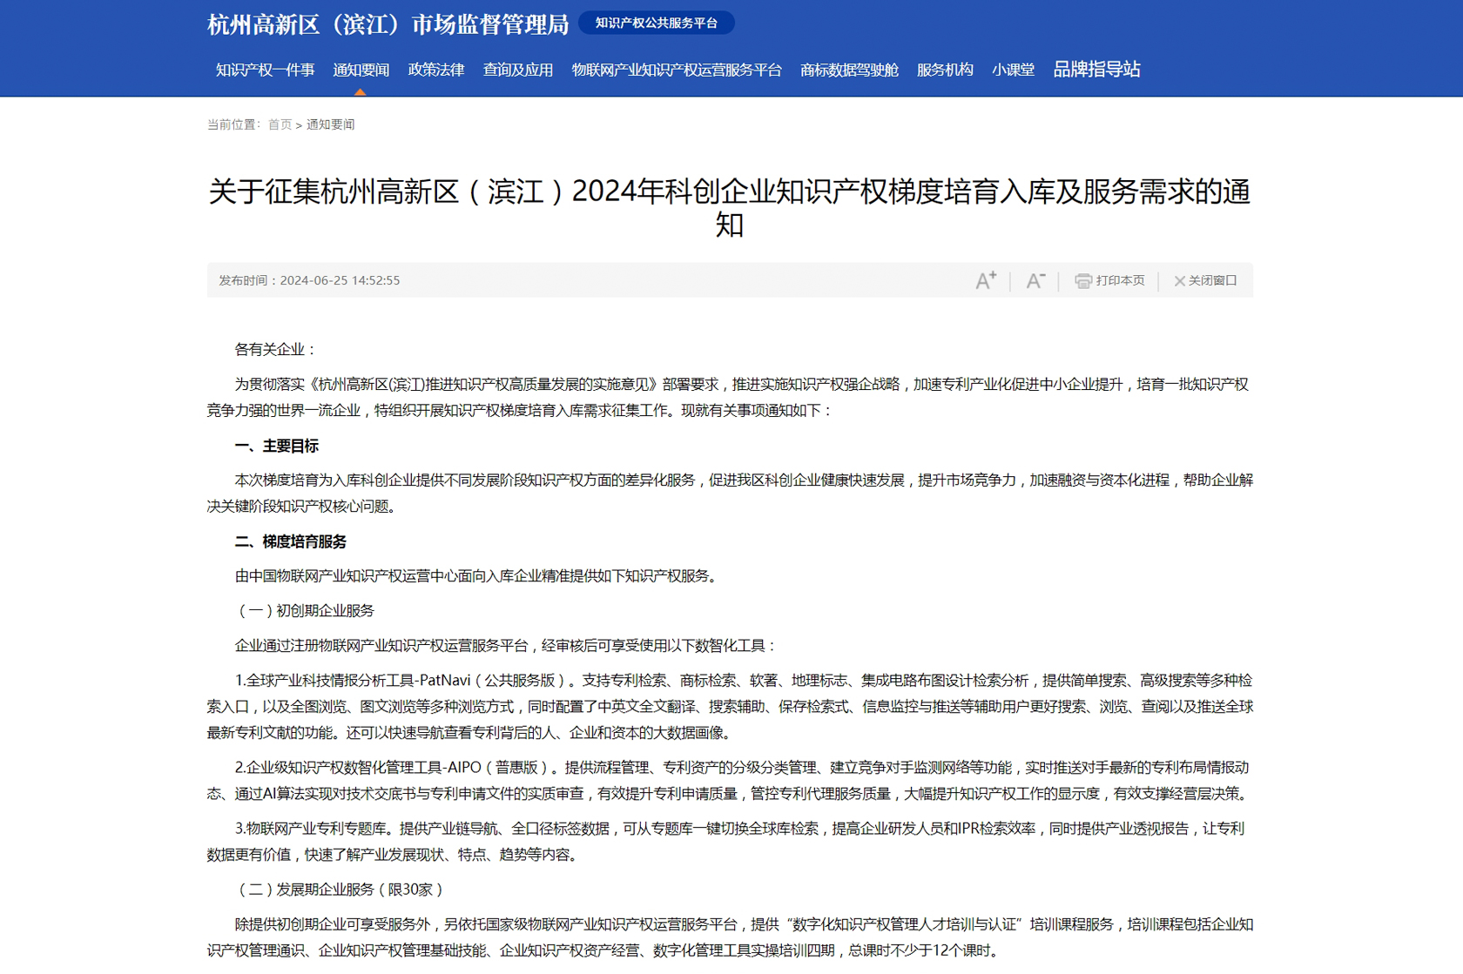
Task: Open 政策法律 navigation item
Action: pyautogui.click(x=436, y=70)
